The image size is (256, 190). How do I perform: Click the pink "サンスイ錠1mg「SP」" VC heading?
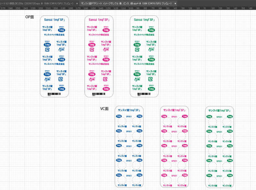(174, 110)
